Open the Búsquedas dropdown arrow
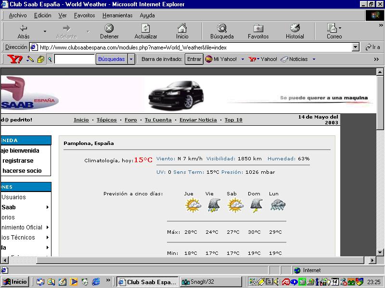 [x=131, y=59]
